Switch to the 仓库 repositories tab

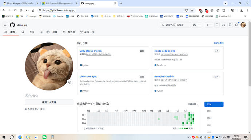point(32,32)
